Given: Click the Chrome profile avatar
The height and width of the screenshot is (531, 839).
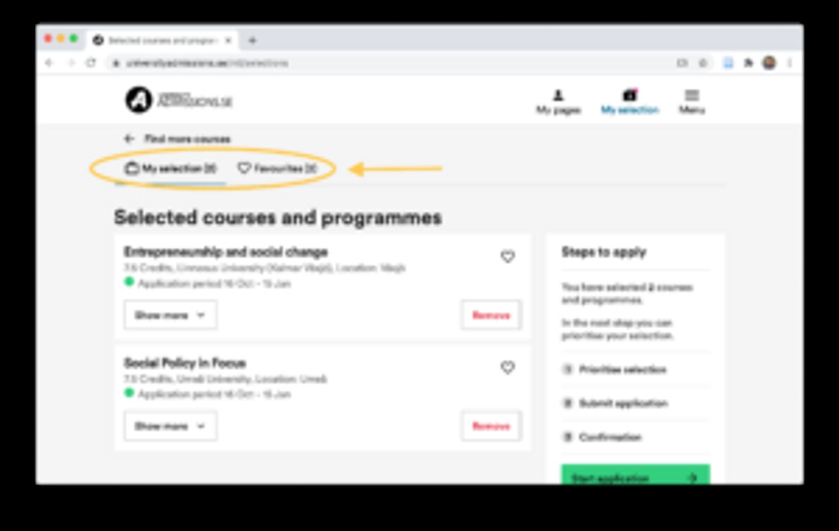Looking at the screenshot, I should (769, 63).
